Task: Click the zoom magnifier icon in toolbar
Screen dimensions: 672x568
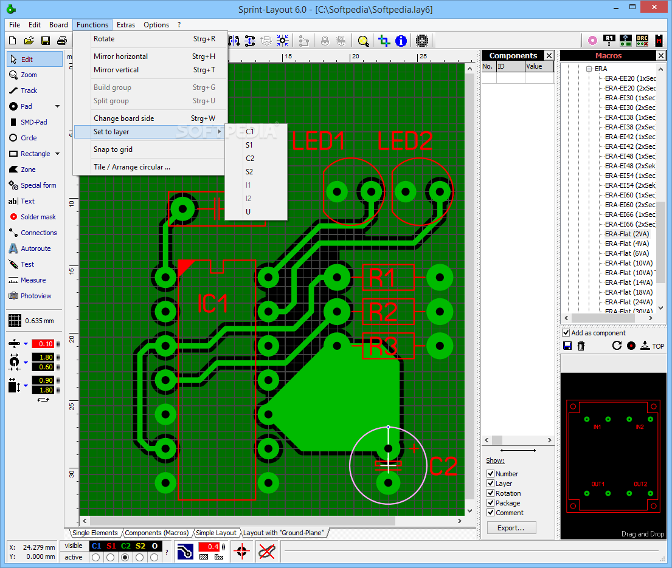Action: pos(363,41)
